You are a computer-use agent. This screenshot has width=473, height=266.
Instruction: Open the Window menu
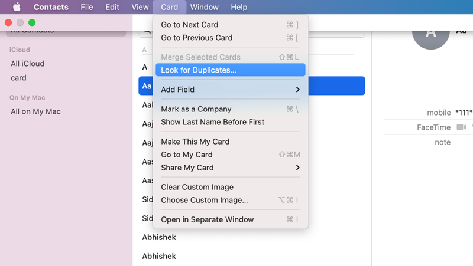tap(205, 7)
